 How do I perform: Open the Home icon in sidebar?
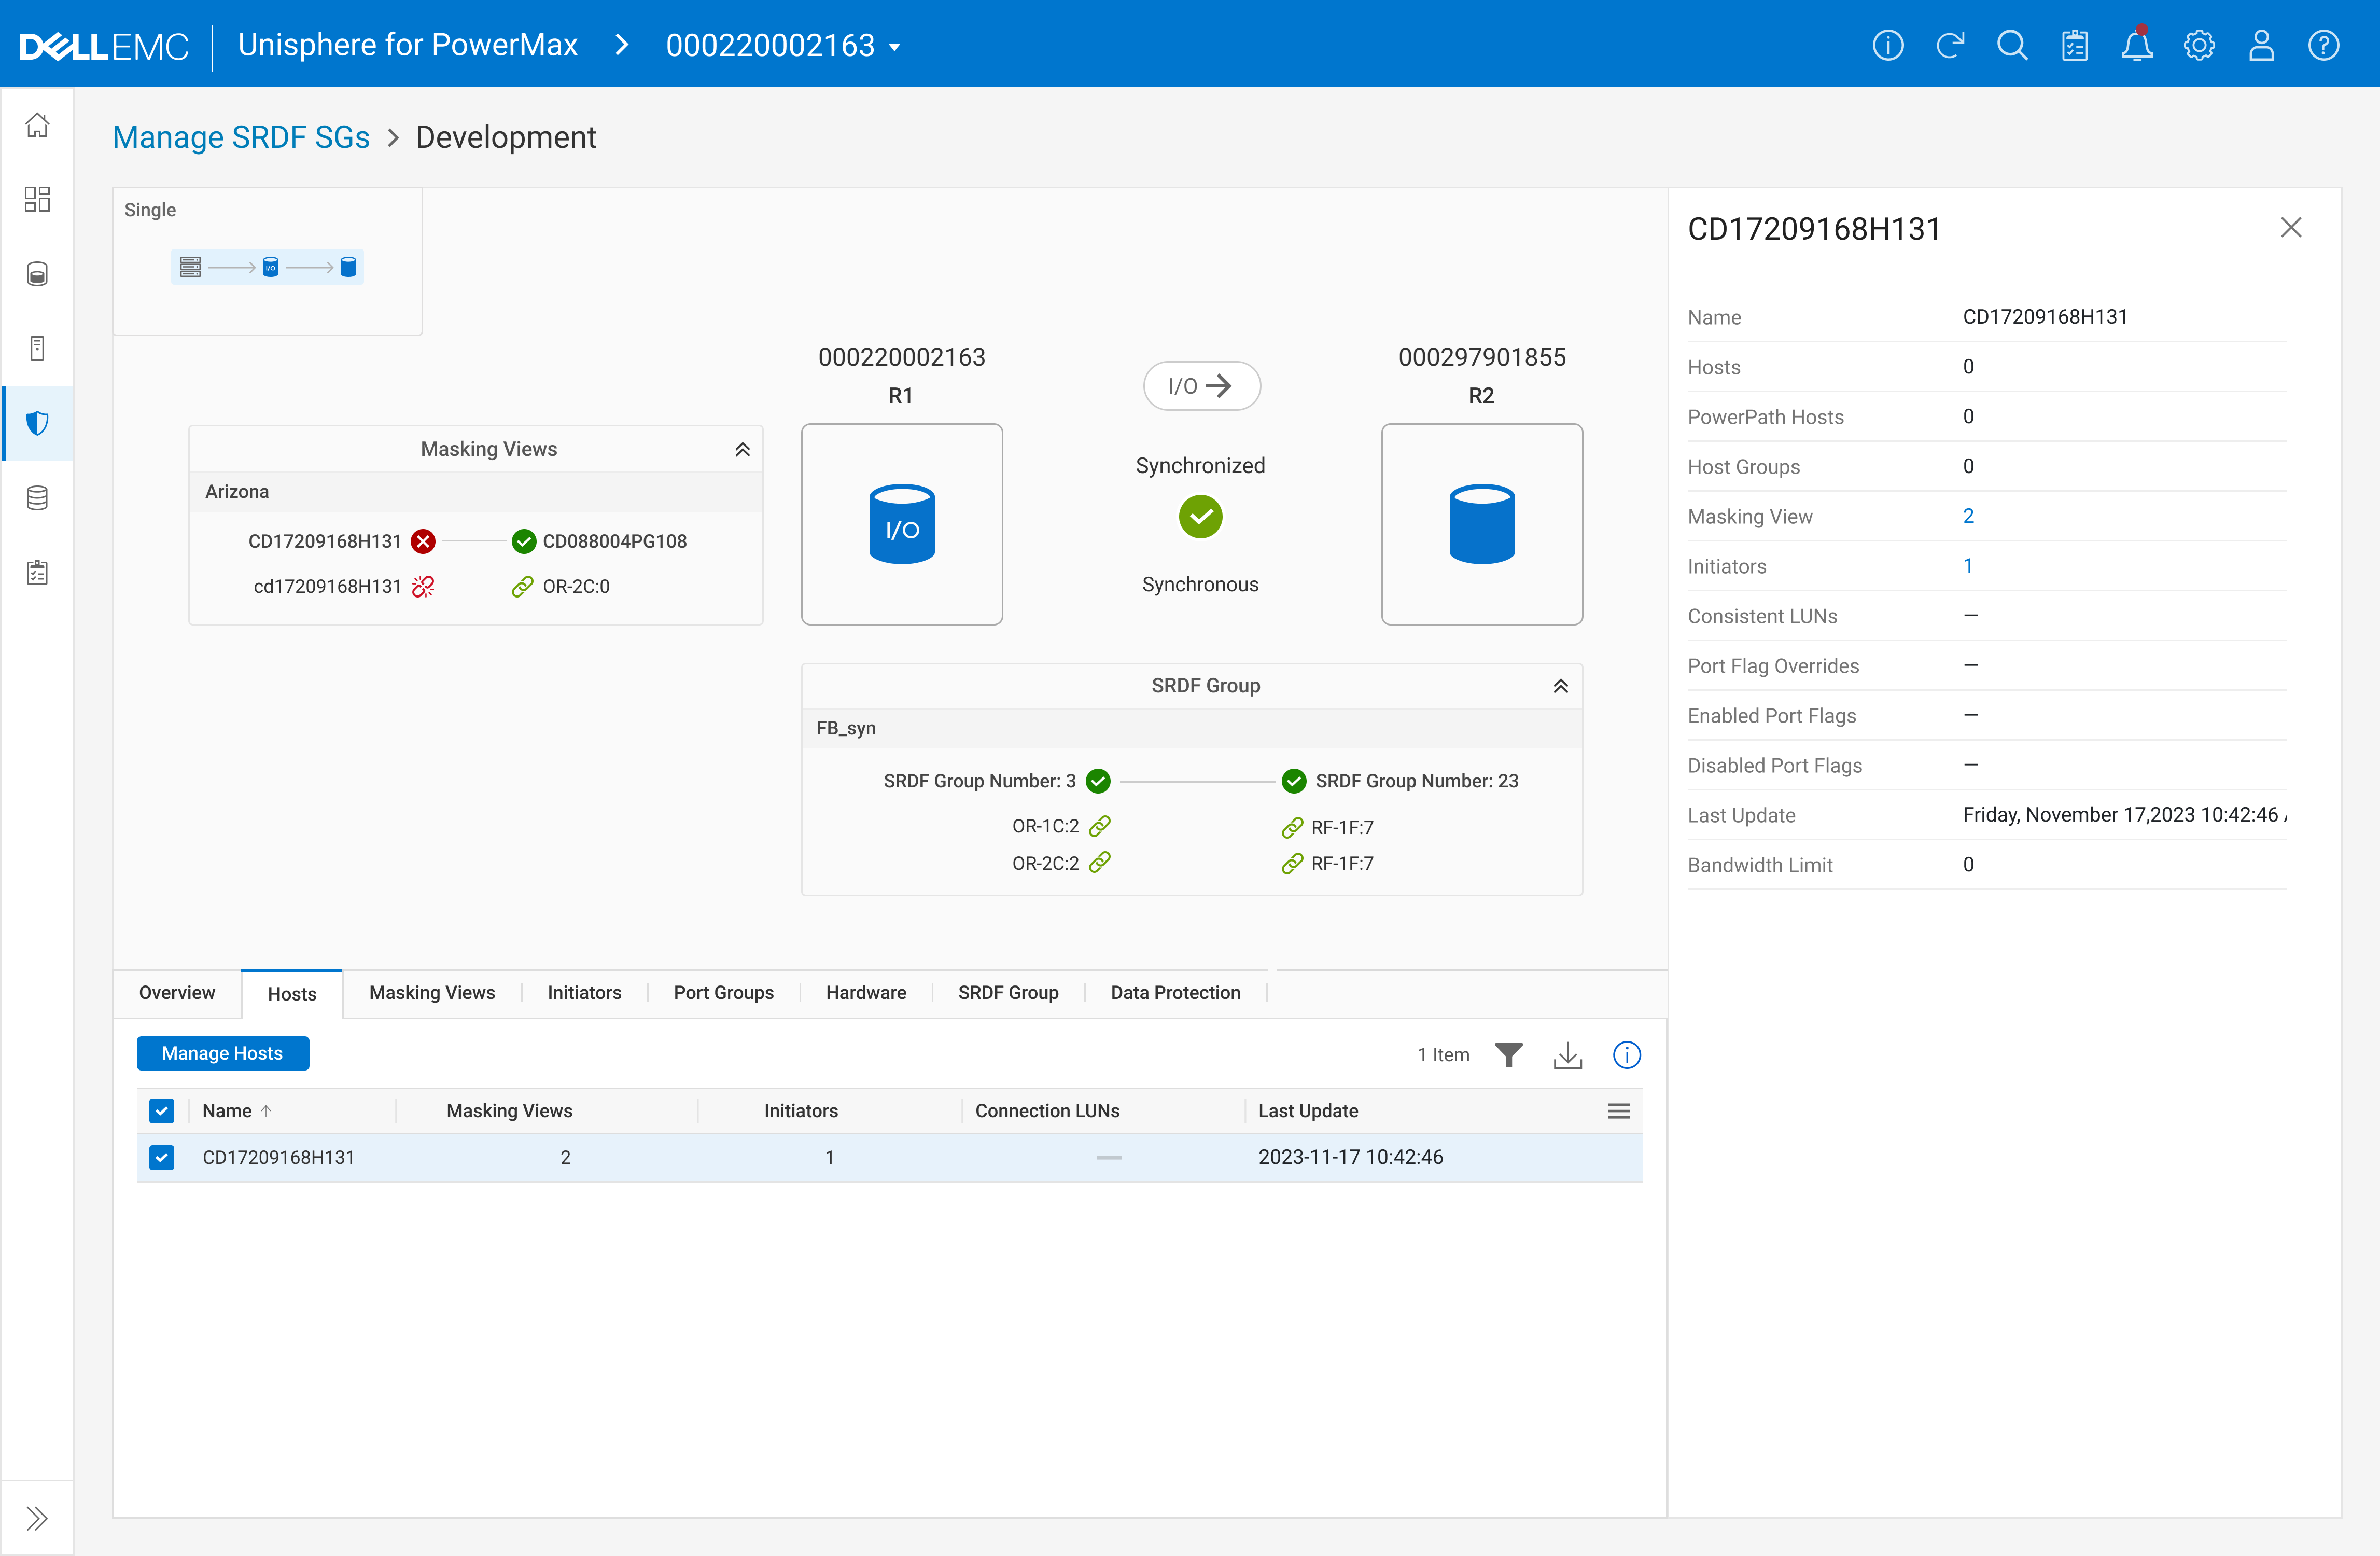37,125
